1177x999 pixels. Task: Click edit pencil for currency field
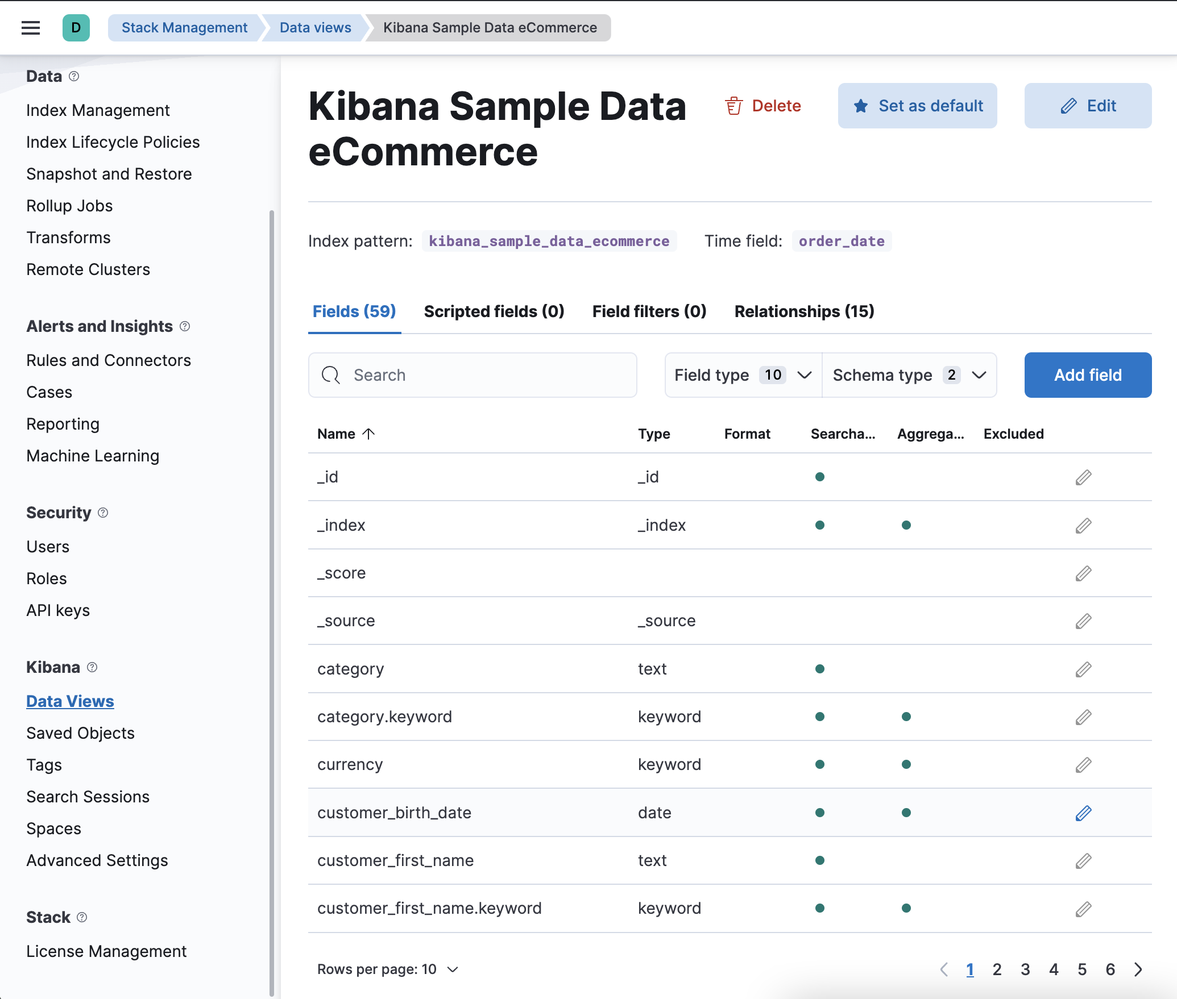(1083, 765)
